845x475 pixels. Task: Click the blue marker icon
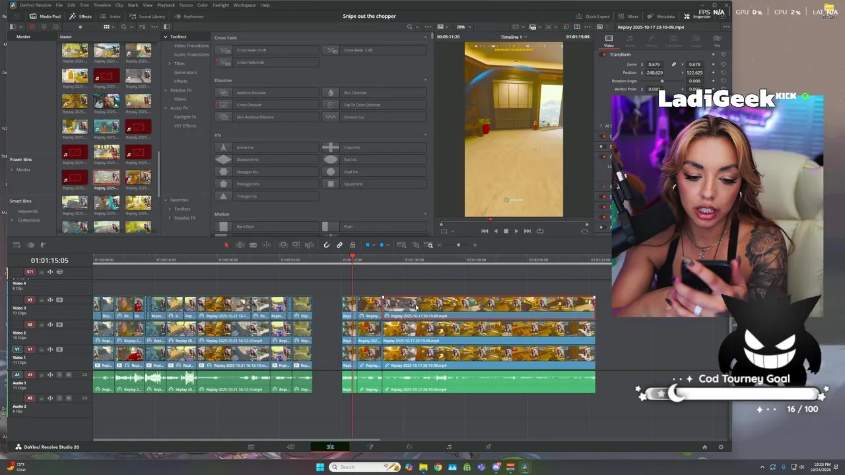coord(381,245)
